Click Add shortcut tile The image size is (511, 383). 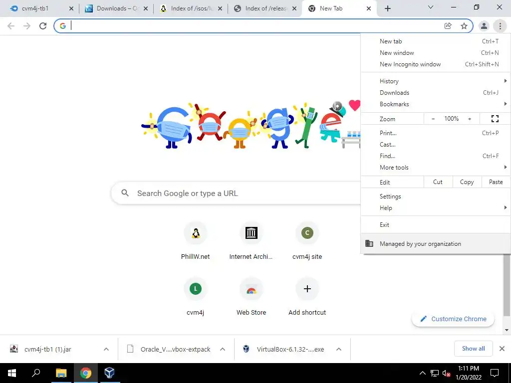[307, 297]
